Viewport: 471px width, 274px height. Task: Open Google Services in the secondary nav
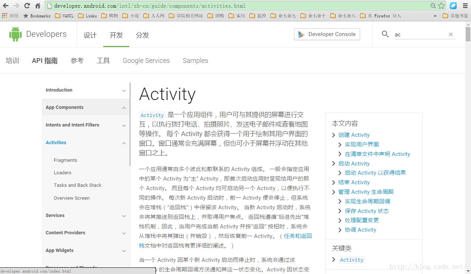coord(146,61)
